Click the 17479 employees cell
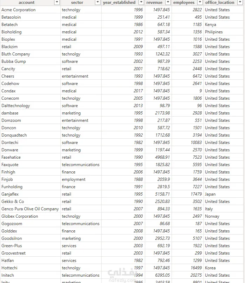This screenshot has width=245, height=283. click(188, 194)
